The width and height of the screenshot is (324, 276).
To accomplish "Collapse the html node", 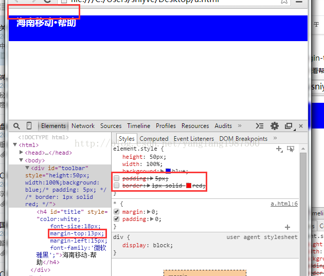I will 15,145.
